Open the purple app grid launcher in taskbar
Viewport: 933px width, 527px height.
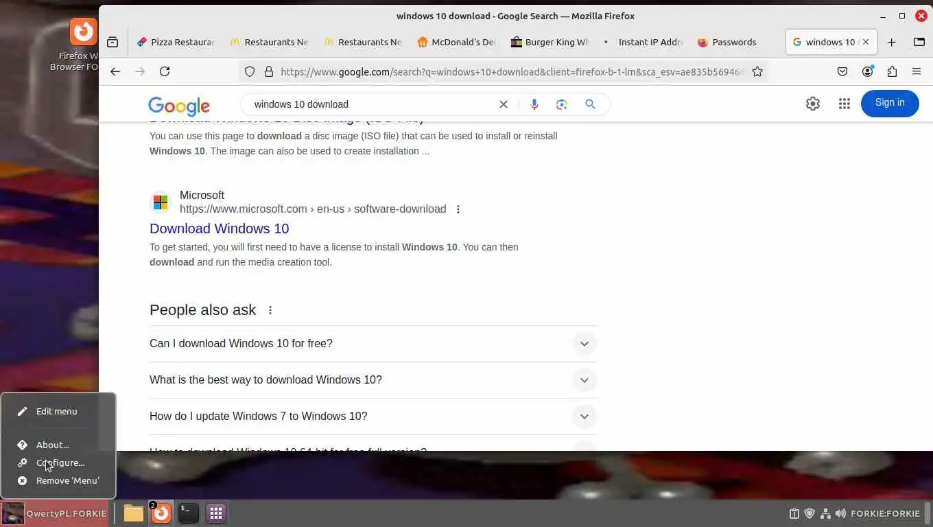[216, 513]
